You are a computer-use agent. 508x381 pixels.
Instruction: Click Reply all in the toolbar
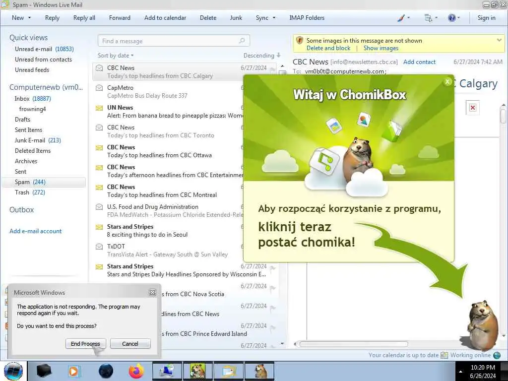tap(84, 18)
